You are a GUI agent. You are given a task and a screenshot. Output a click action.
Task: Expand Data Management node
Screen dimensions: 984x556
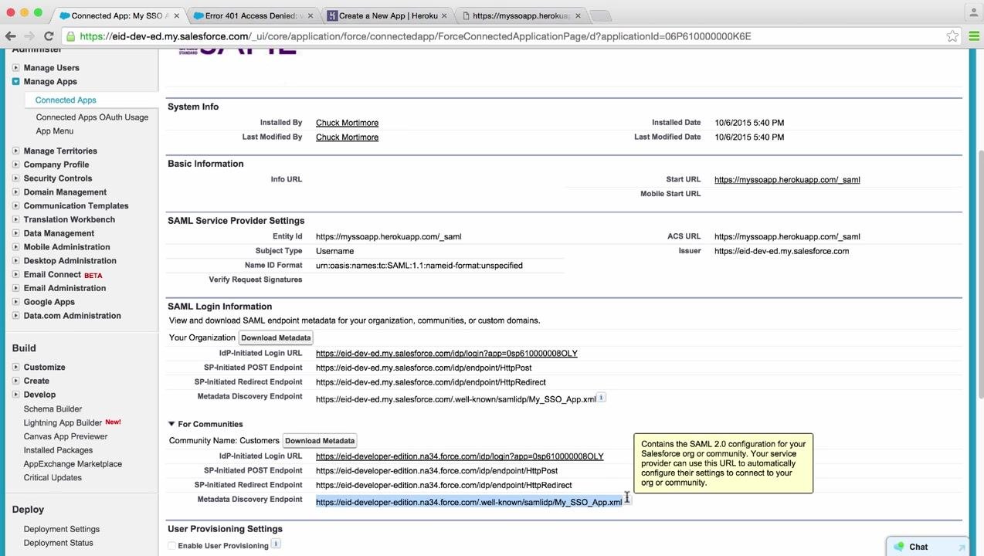tap(15, 233)
